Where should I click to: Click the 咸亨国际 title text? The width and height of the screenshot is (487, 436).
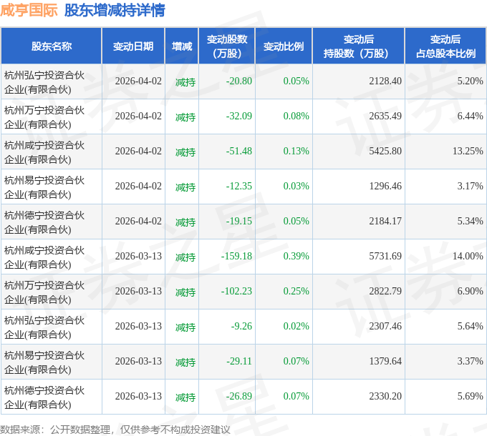29,10
